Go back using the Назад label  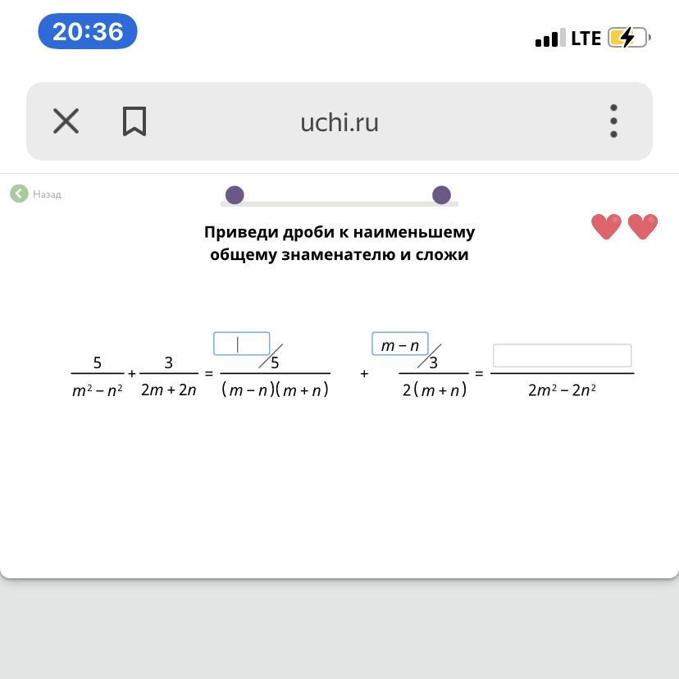click(47, 194)
